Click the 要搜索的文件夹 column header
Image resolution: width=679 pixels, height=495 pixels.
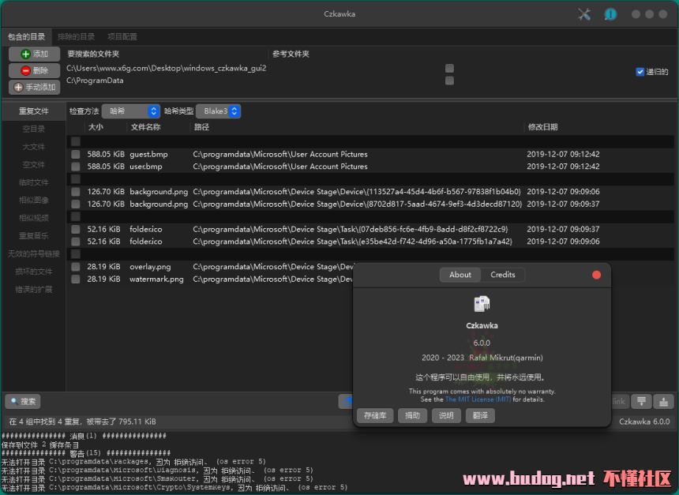pos(93,54)
